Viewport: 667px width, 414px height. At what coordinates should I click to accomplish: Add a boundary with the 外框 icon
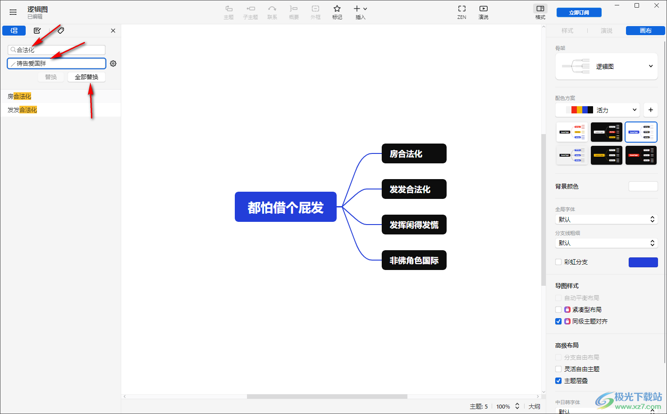click(315, 12)
